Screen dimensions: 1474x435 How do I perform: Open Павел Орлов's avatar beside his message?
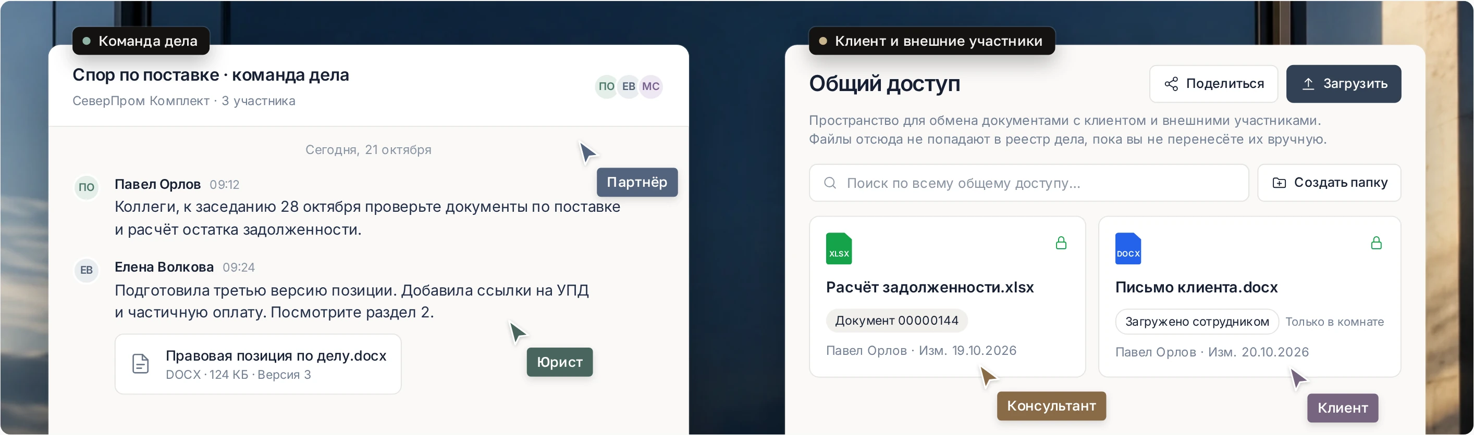(87, 187)
